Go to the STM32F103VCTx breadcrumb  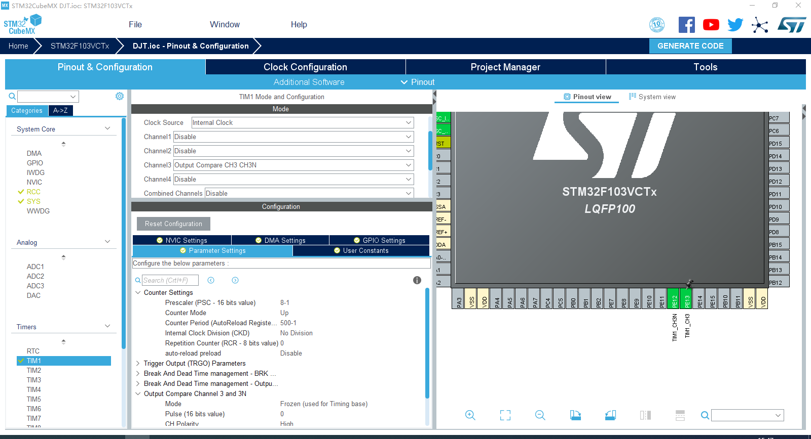pos(80,46)
